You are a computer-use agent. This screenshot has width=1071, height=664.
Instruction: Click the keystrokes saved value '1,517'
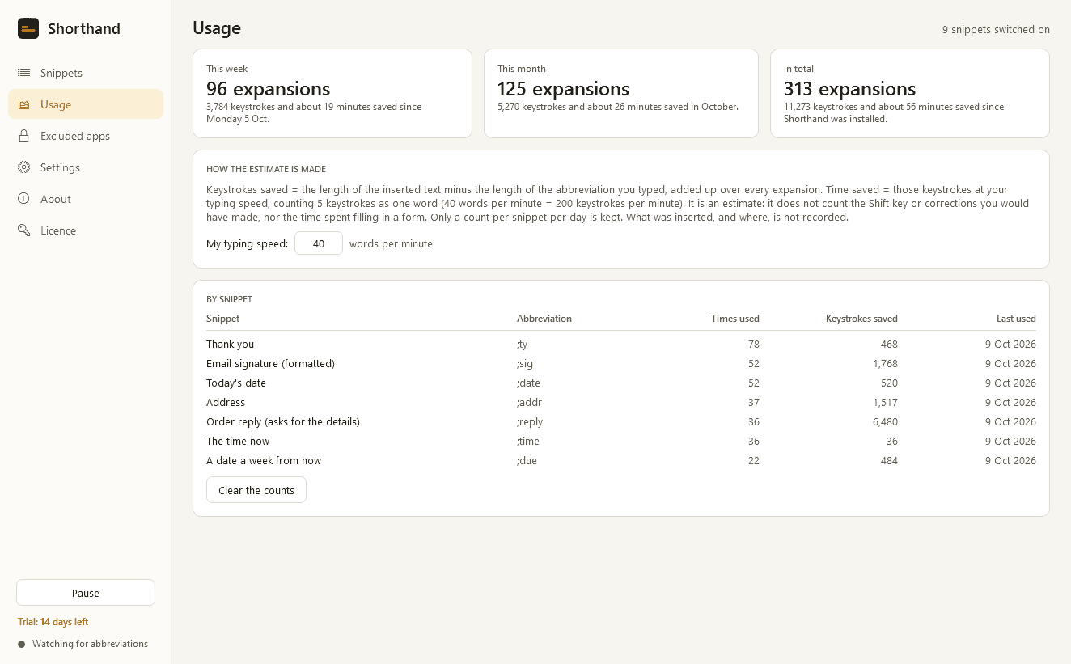point(885,403)
